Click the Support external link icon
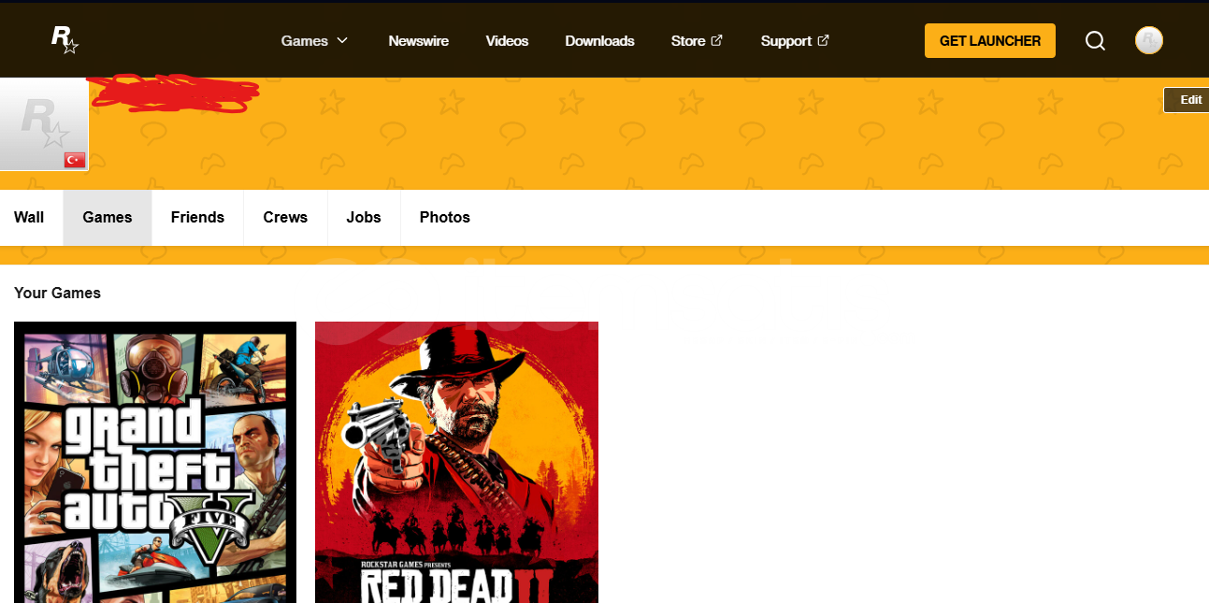The image size is (1209, 603). (x=824, y=40)
